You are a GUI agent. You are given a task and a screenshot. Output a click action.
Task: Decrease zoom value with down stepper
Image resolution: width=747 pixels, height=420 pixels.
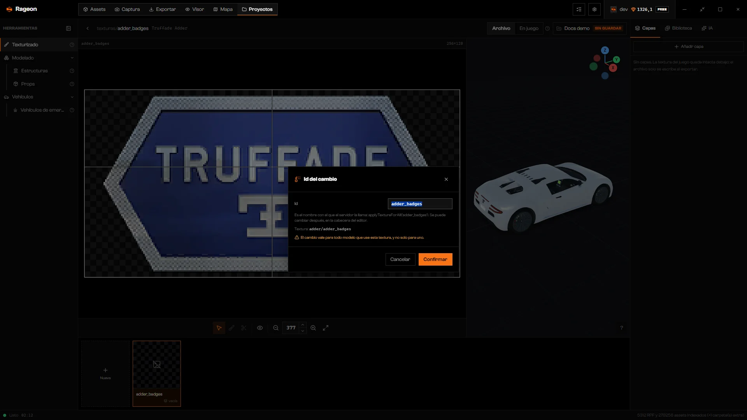(303, 331)
